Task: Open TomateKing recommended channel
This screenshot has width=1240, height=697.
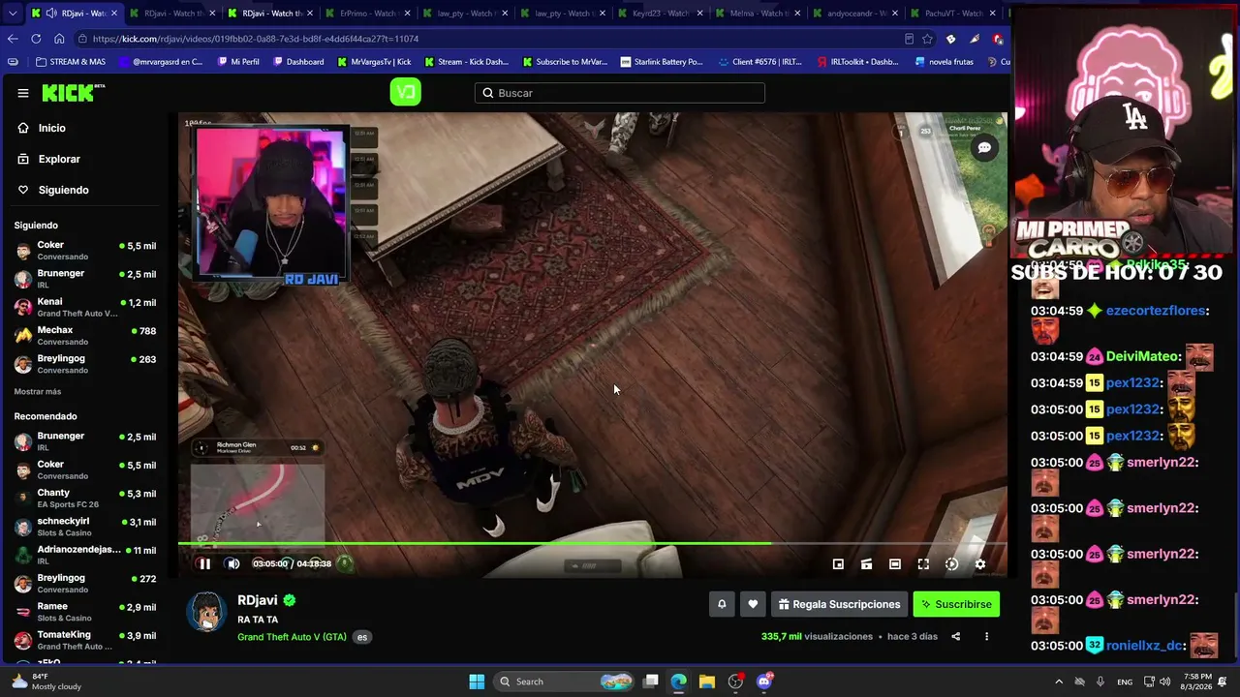Action: point(85,640)
